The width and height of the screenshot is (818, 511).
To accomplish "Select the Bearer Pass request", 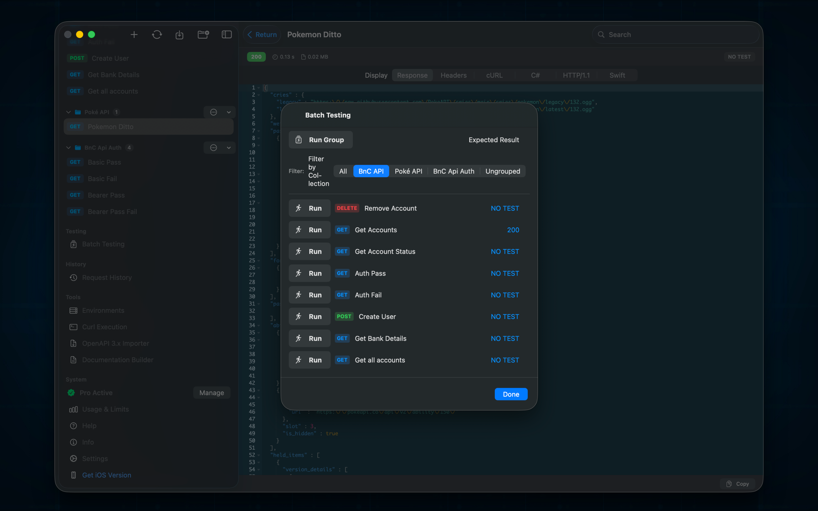I will pyautogui.click(x=148, y=195).
